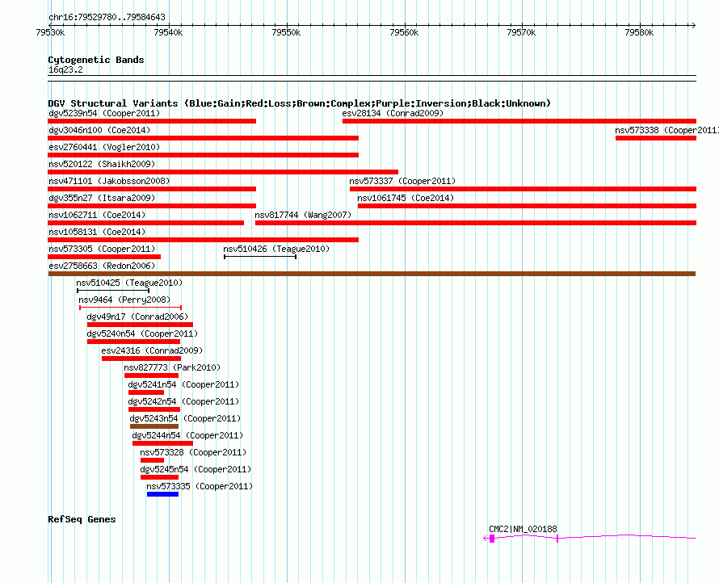Select the red nsv520122 loss bar
The height and width of the screenshot is (583, 719).
[223, 172]
